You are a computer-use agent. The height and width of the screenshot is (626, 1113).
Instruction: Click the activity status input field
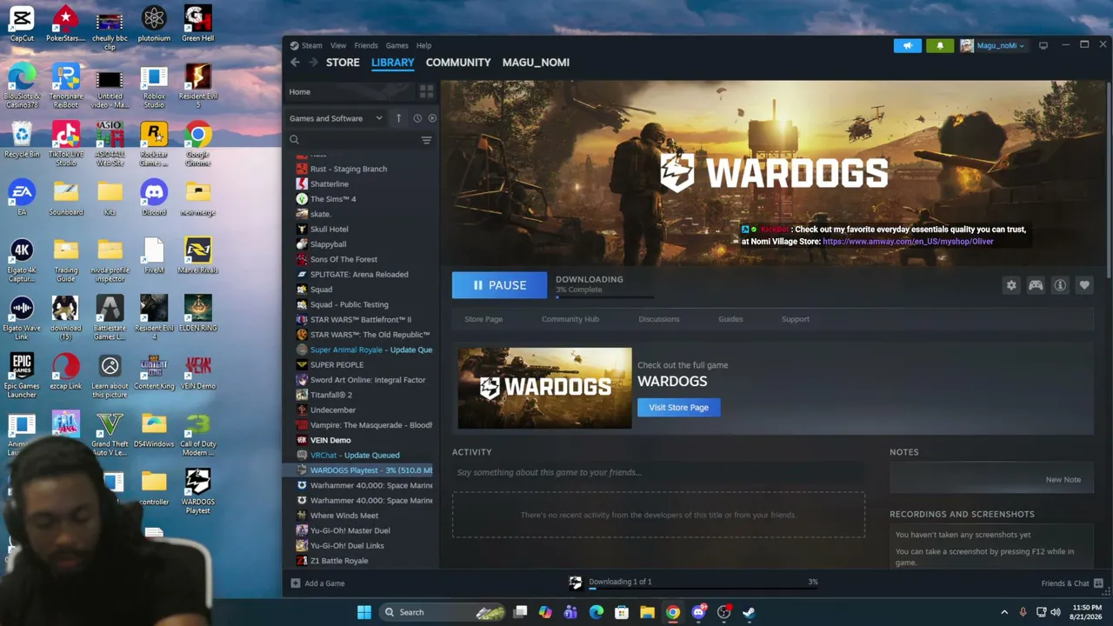[658, 472]
